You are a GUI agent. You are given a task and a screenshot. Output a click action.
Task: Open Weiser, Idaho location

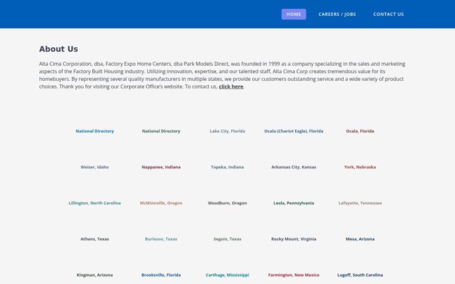pos(95,167)
